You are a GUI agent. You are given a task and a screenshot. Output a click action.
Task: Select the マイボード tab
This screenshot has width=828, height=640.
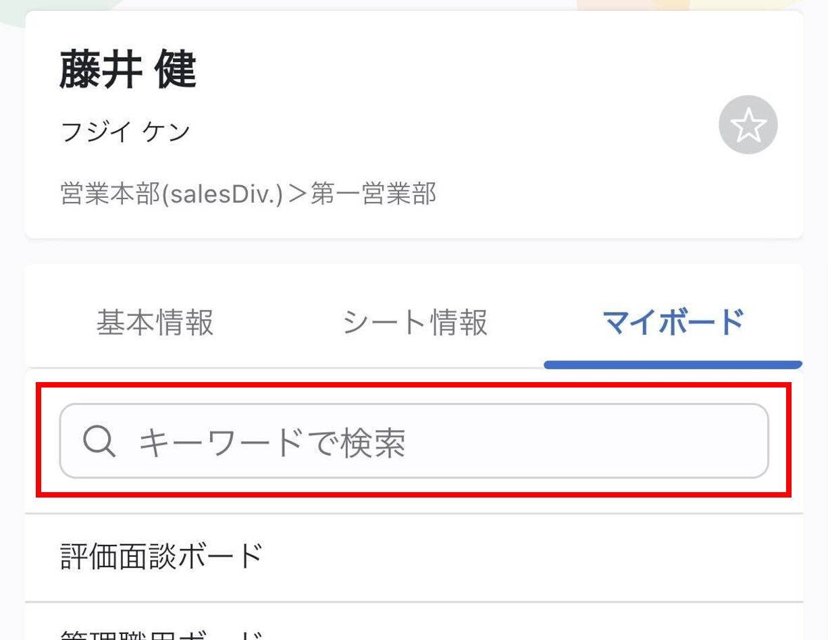tap(673, 322)
